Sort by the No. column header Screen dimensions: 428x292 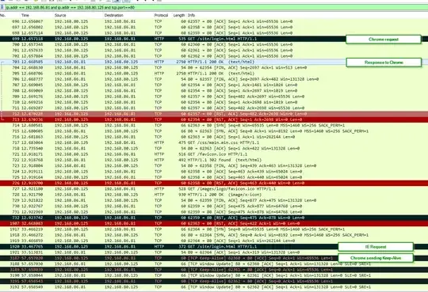(x=3, y=15)
